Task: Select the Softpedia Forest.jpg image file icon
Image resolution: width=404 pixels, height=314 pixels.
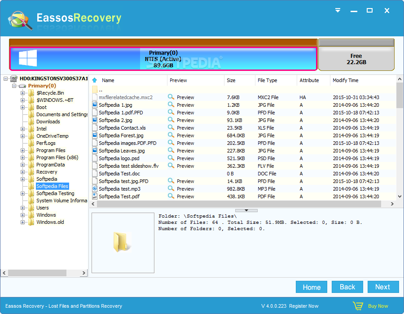Action: tap(95, 135)
